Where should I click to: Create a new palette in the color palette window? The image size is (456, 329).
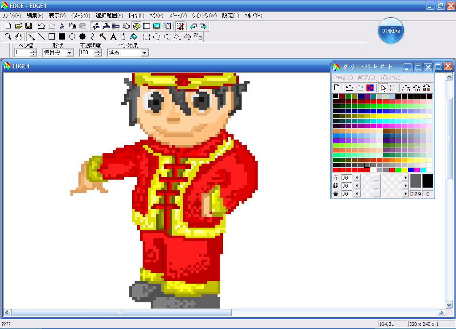point(337,88)
